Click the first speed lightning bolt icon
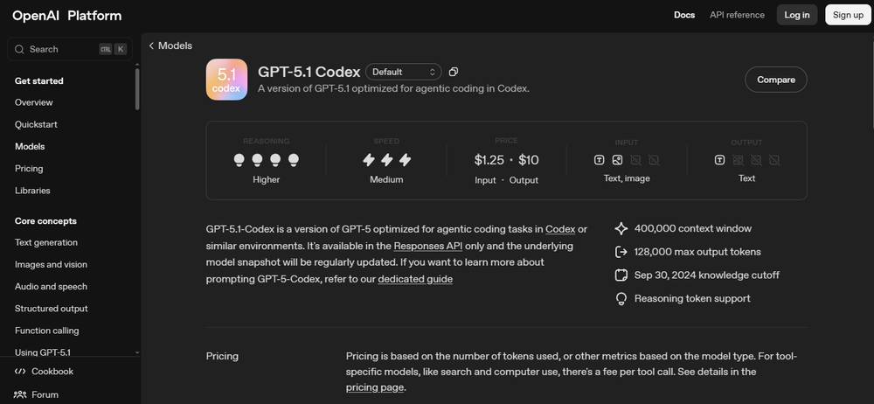874x404 pixels. 369,160
